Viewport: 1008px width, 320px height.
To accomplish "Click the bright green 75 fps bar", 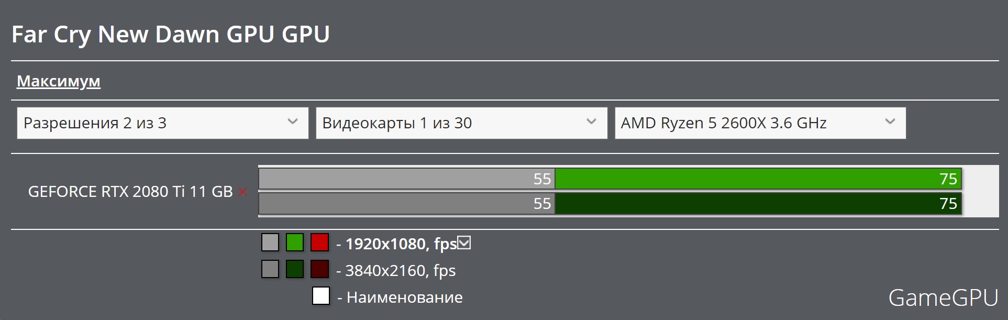I will 758,179.
